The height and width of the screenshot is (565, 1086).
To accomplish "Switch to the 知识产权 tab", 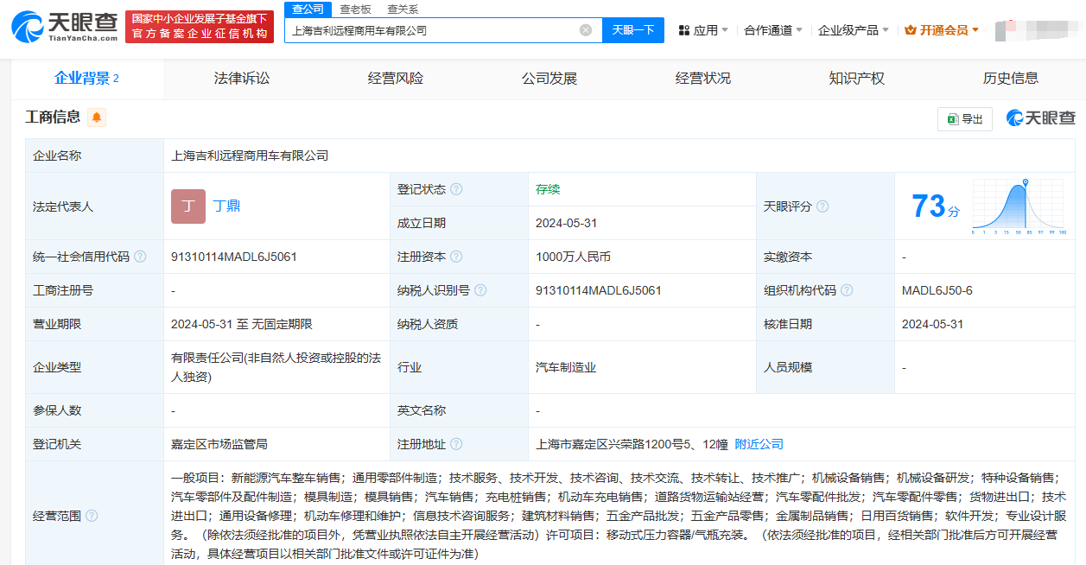I will click(856, 79).
